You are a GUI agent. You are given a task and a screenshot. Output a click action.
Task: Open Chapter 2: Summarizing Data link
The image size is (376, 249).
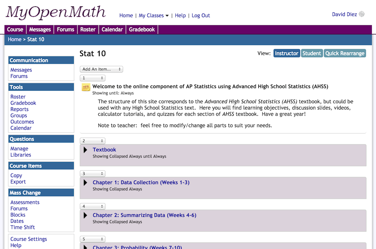[144, 215]
